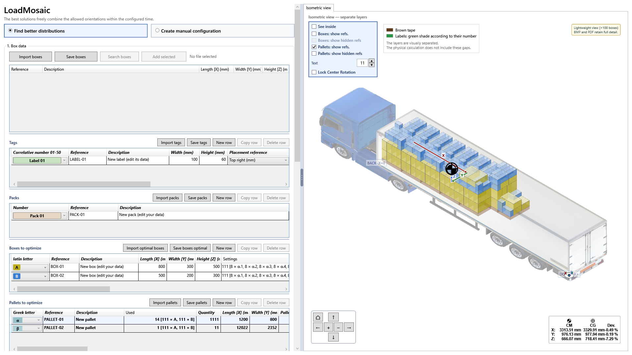Click the PACK-01 reference cell
The height and width of the screenshot is (355, 632).
pos(93,215)
